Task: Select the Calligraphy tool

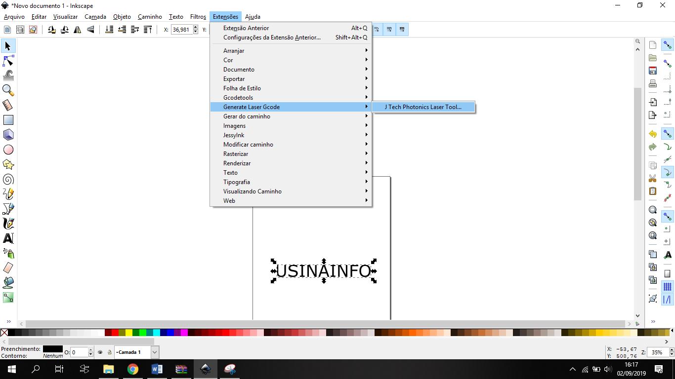Action: click(8, 224)
